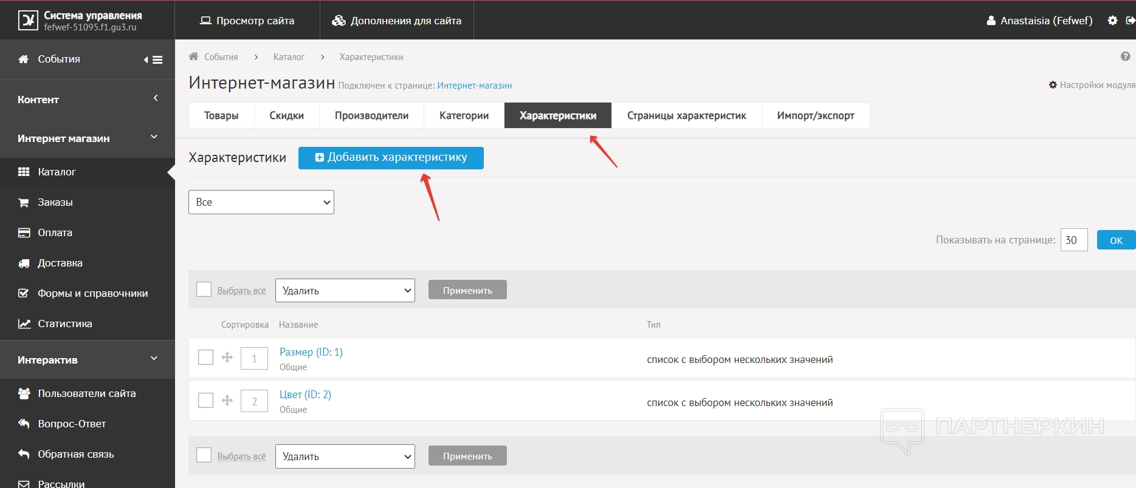Open Заказы in the sidebar
This screenshot has width=1136, height=488.
tap(55, 202)
